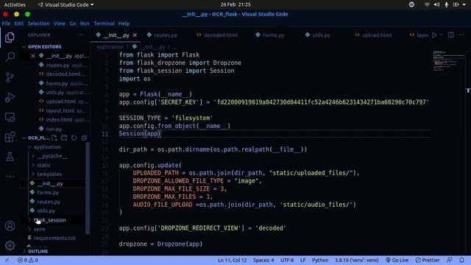Open the View menu
Viewport: 471px width, 265px height.
tap(60, 24)
